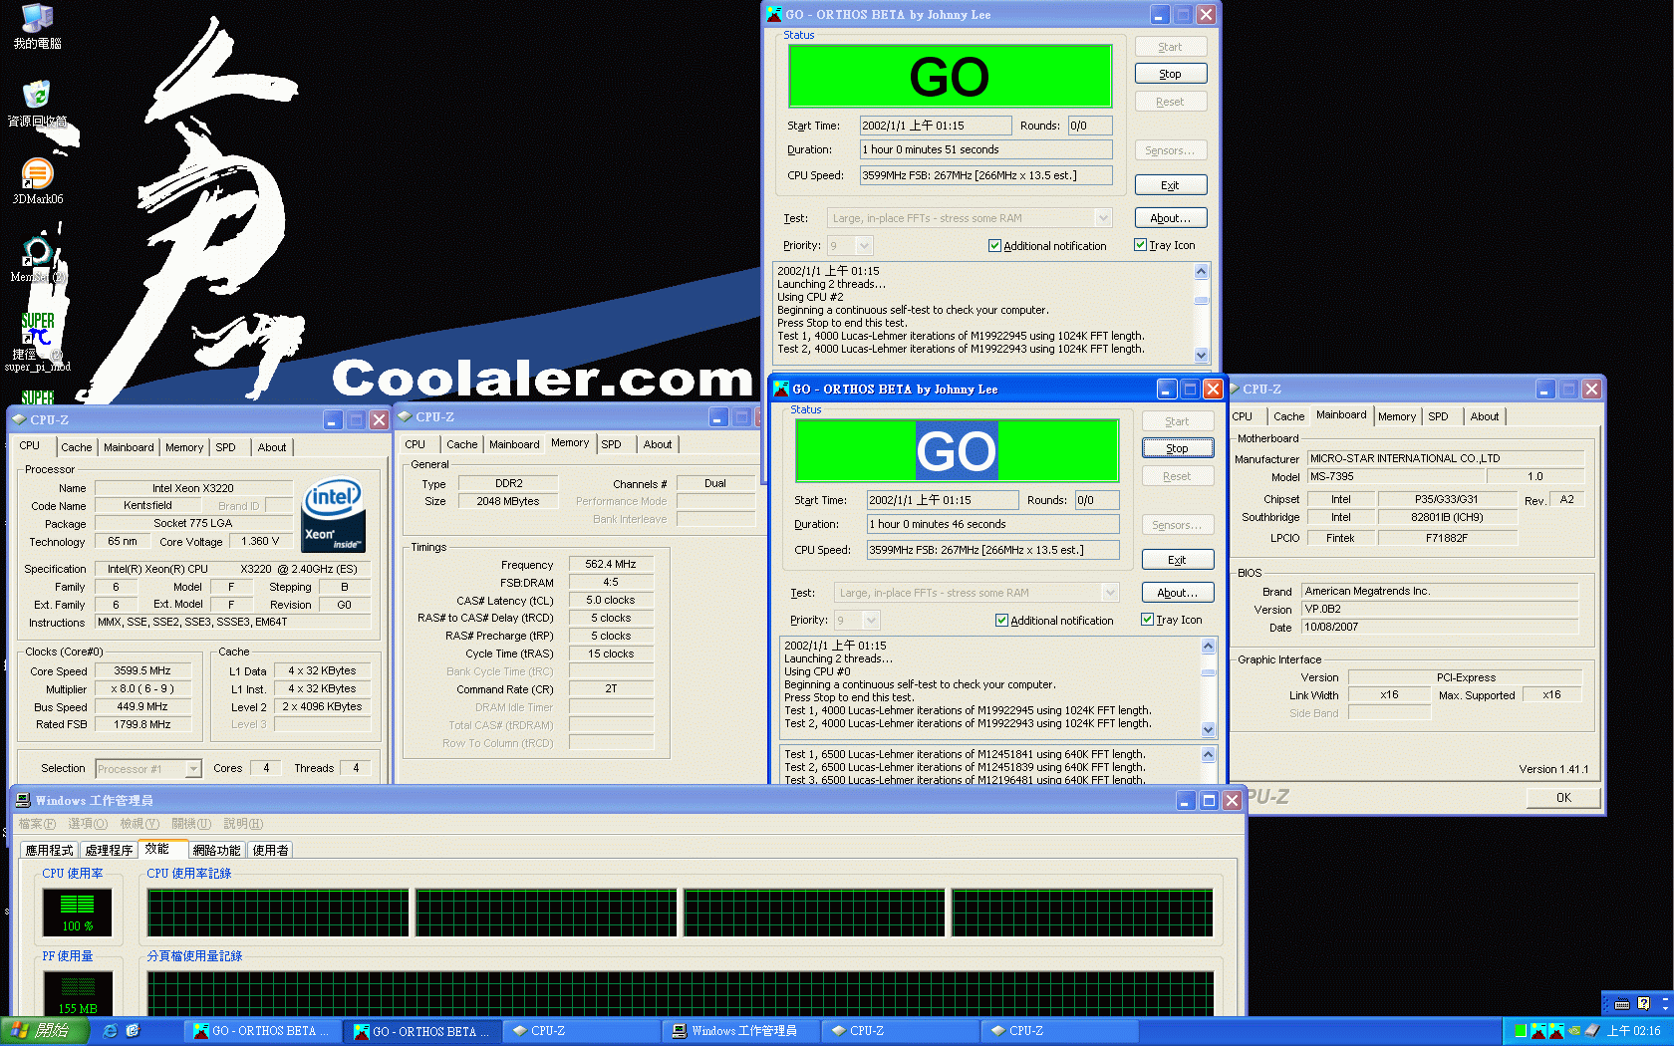The height and width of the screenshot is (1046, 1674).
Task: Click top ORTHOS log scrollbar up arrow
Action: click(x=1201, y=271)
